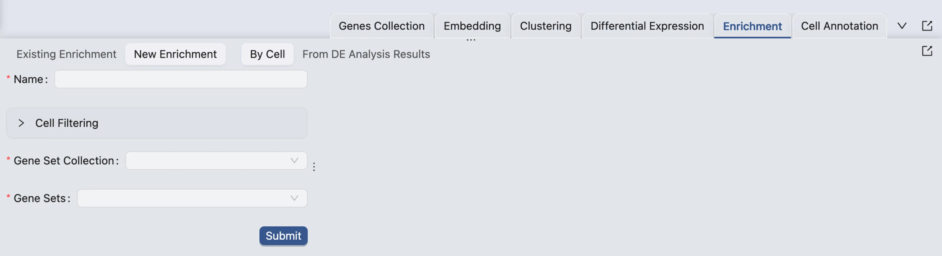Screen dimensions: 942x256
Task: Open the Embedding tab
Action: [472, 26]
